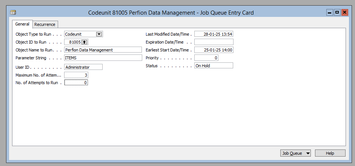Switch to the General tab

(x=22, y=24)
